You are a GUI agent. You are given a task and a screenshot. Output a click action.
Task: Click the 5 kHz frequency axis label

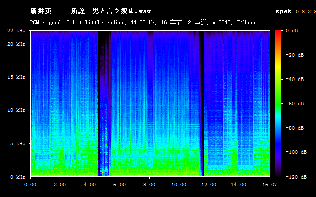point(18,143)
